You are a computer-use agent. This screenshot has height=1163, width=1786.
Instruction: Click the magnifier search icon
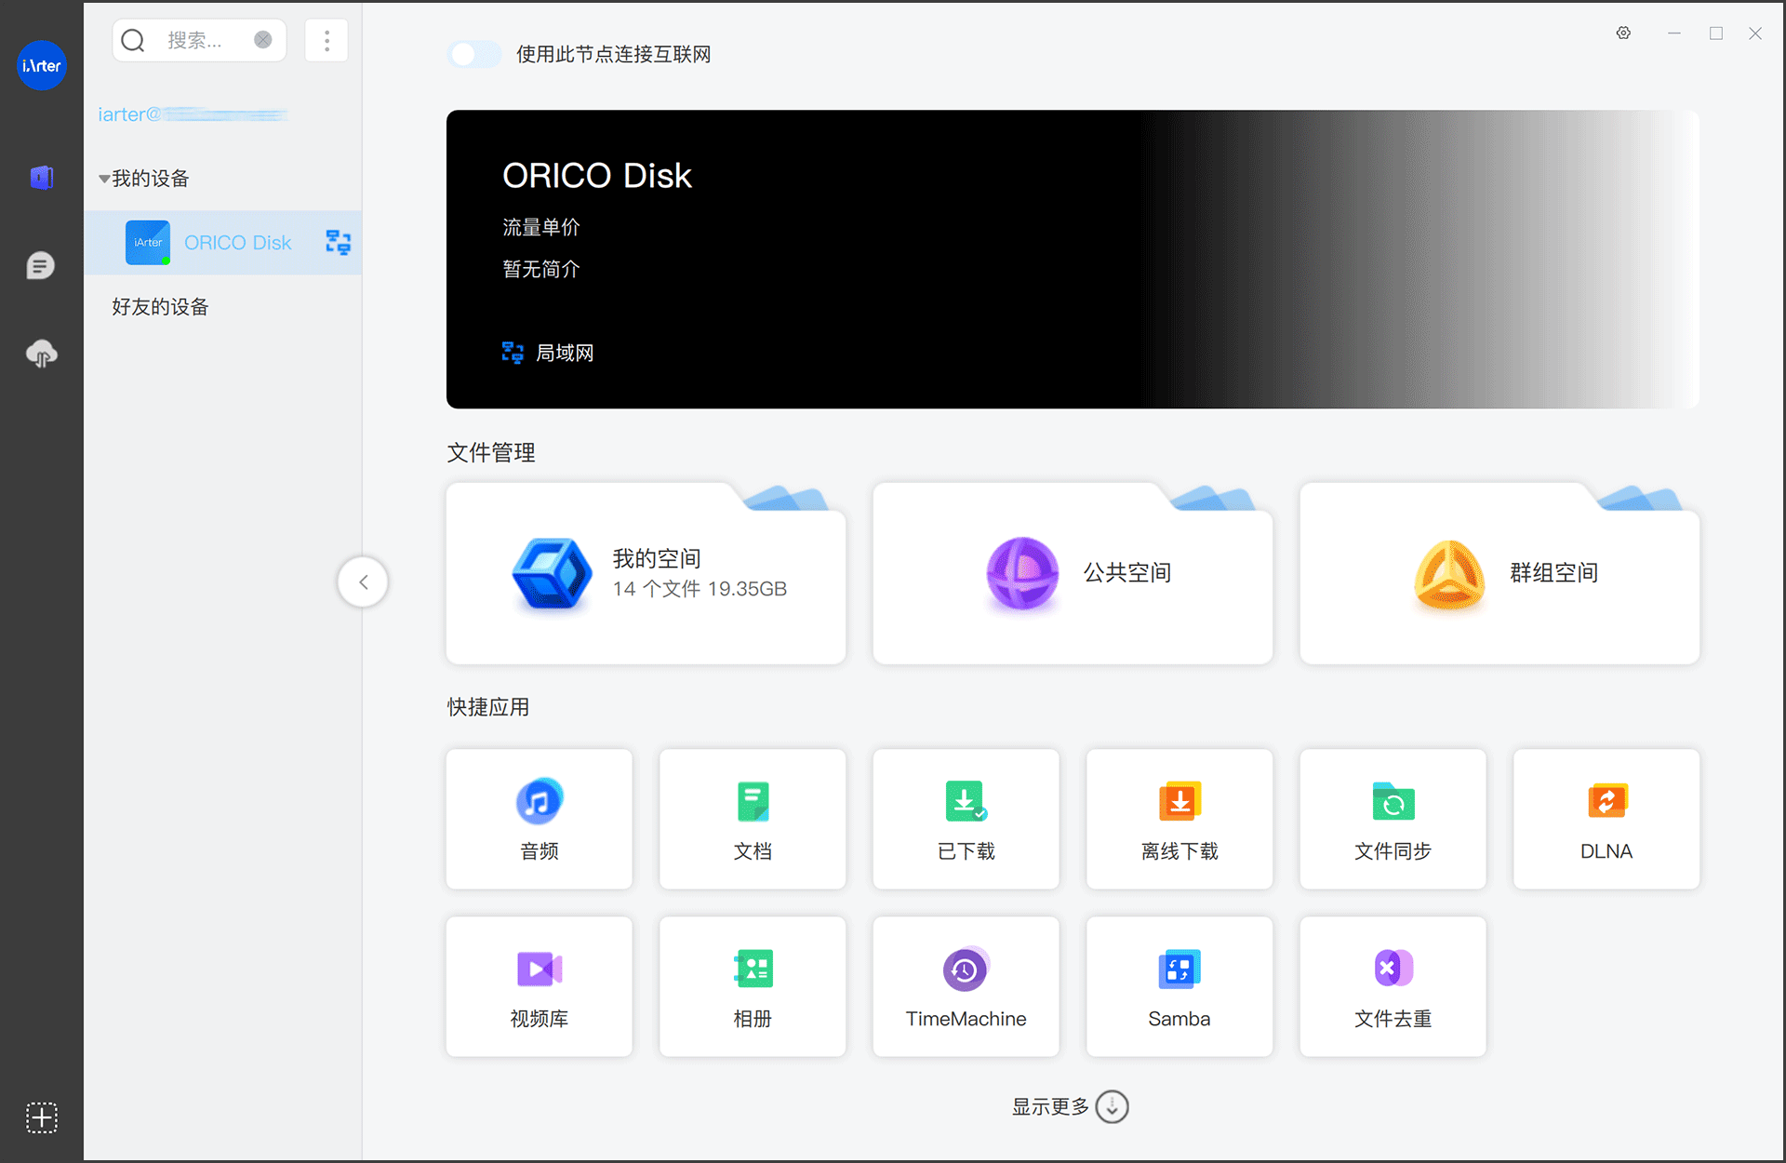pyautogui.click(x=134, y=40)
